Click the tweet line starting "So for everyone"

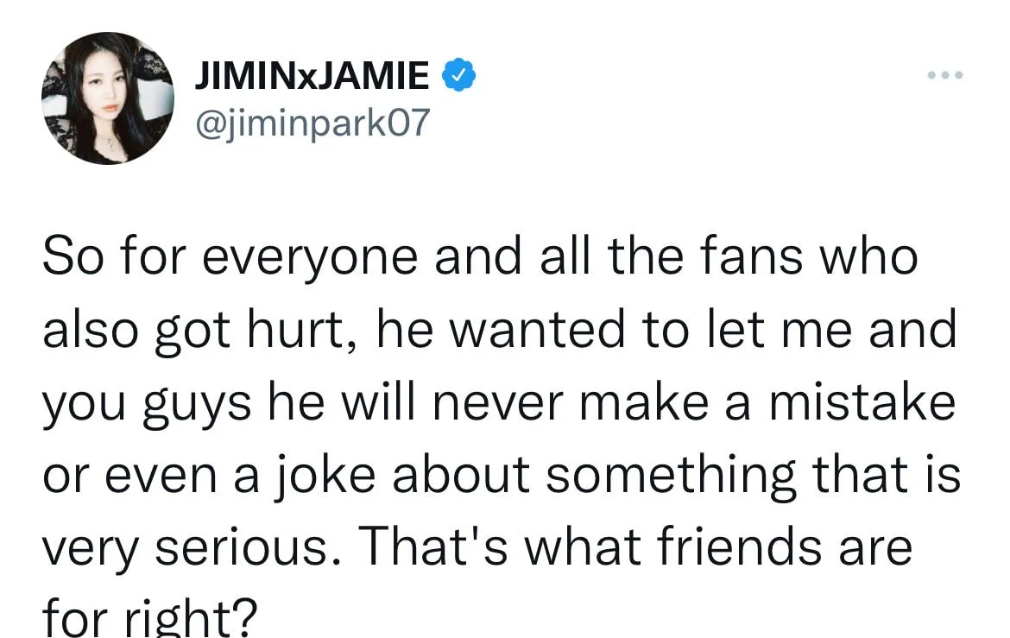[480, 256]
